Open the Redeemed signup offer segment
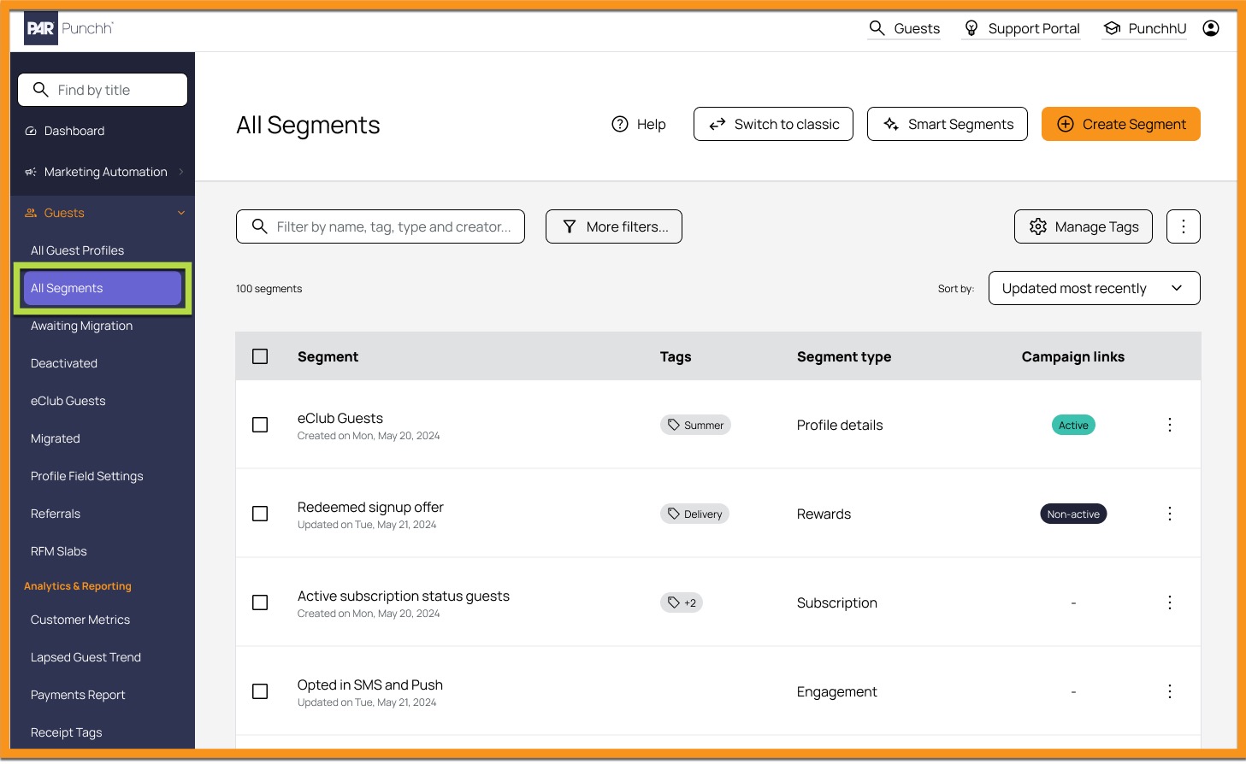The height and width of the screenshot is (764, 1246). (370, 507)
